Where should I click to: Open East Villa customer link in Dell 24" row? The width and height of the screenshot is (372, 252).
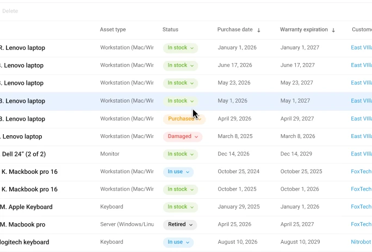361,154
